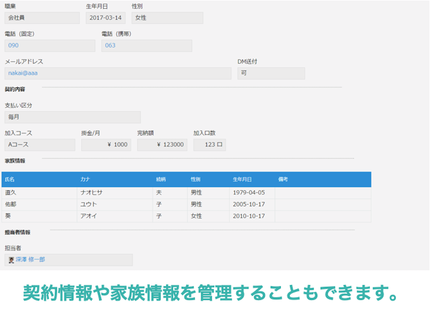Click the mobile phone number 063 link
Viewport: 430px width, 320px height.
[110, 45]
